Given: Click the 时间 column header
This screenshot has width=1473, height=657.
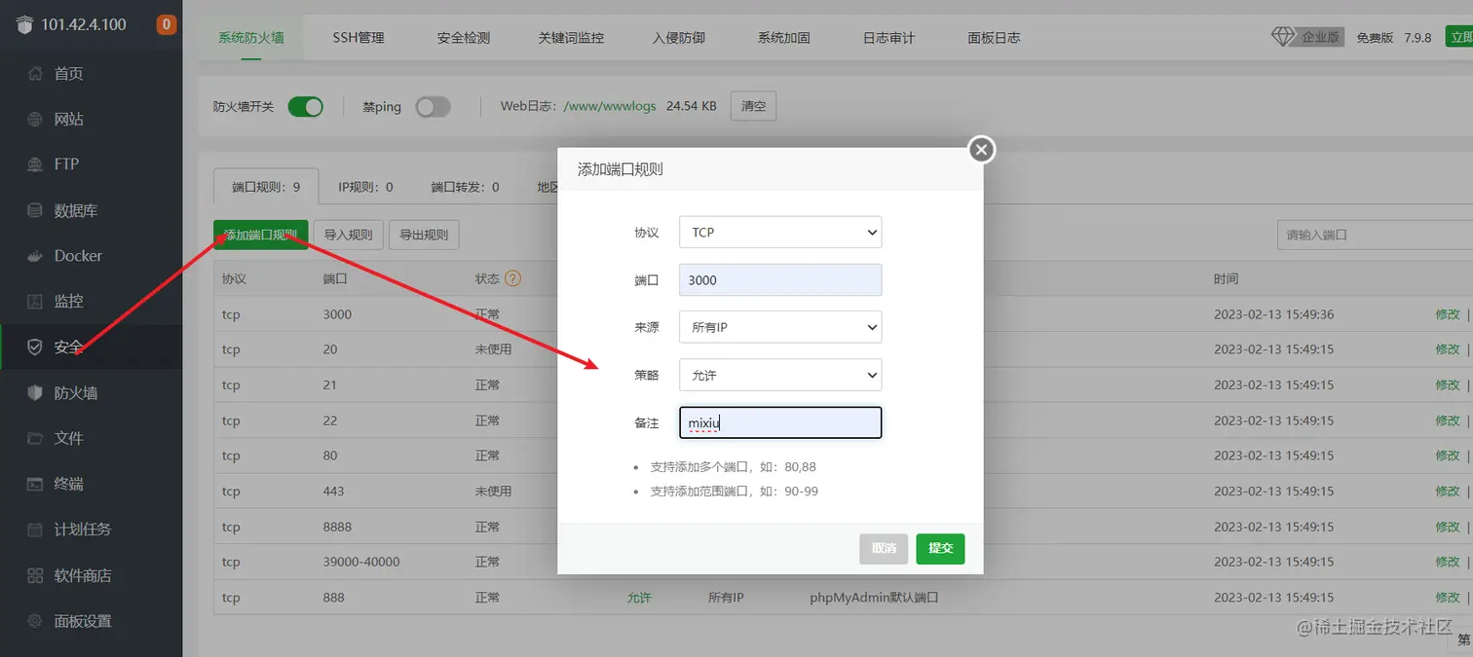Looking at the screenshot, I should (1226, 278).
